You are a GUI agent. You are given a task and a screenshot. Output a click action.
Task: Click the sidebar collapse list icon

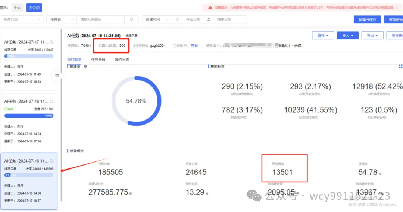coord(57,76)
